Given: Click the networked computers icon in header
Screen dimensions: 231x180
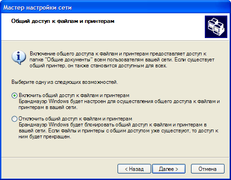Looking at the screenshot, I should [216, 27].
